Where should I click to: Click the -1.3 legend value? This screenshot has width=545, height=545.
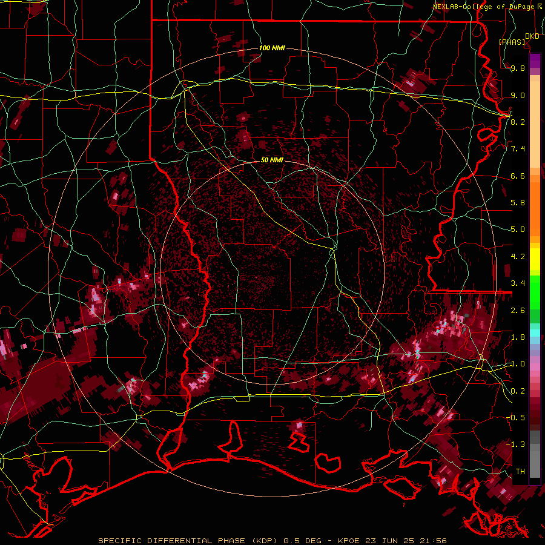[x=516, y=444]
